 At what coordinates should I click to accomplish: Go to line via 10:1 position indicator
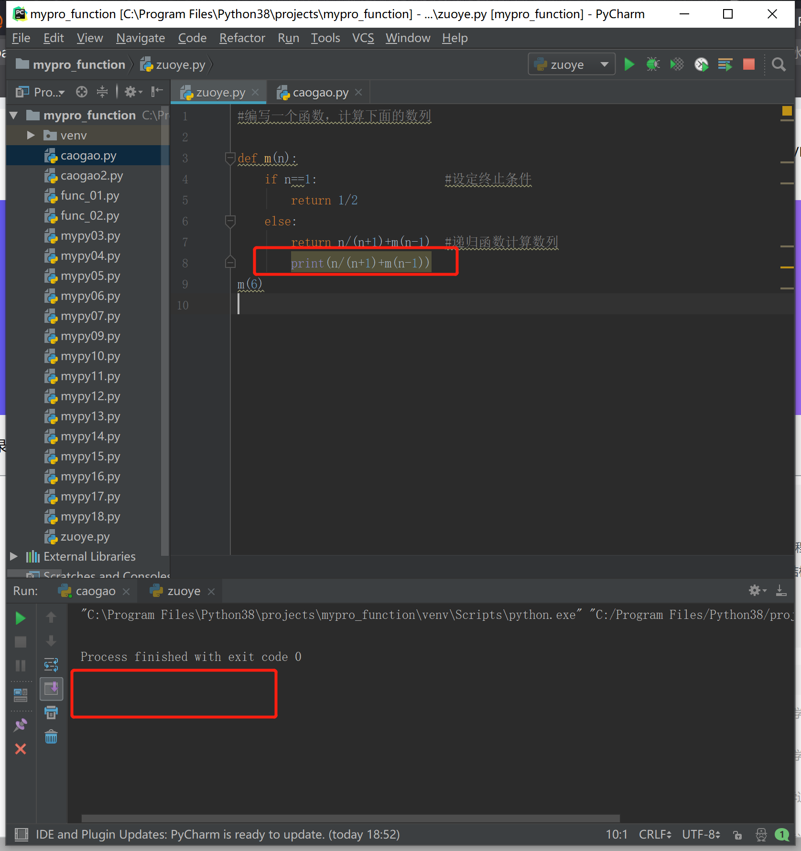617,834
